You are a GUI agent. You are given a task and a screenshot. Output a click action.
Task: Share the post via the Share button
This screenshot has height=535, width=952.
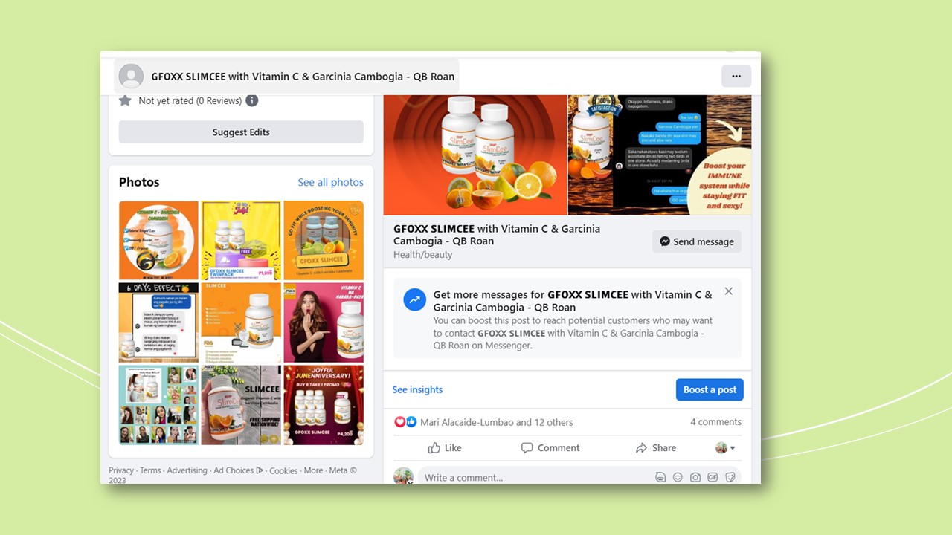[656, 448]
